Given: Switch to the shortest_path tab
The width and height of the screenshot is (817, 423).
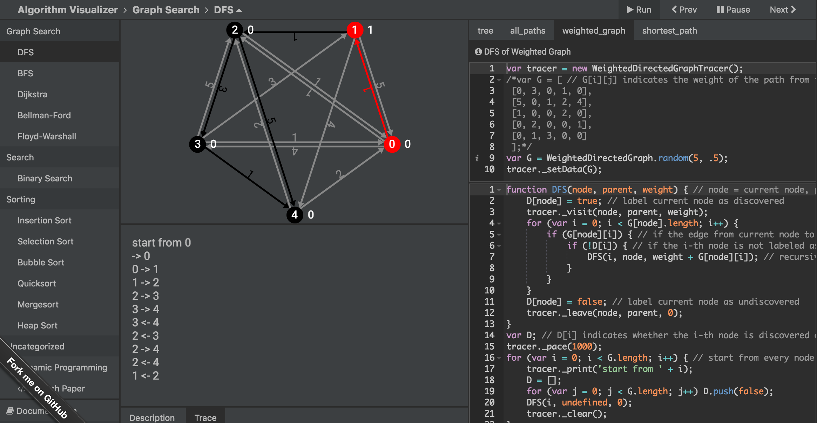Looking at the screenshot, I should (669, 31).
